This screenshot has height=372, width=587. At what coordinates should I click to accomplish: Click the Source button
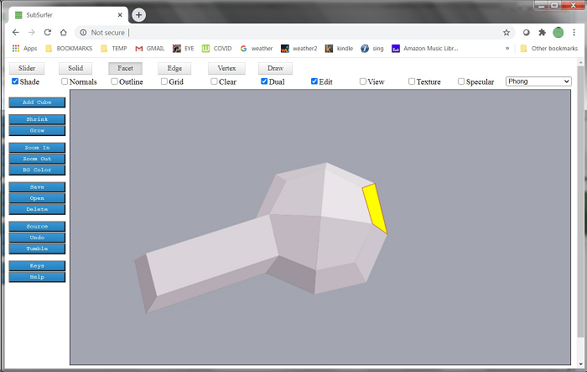coord(37,227)
